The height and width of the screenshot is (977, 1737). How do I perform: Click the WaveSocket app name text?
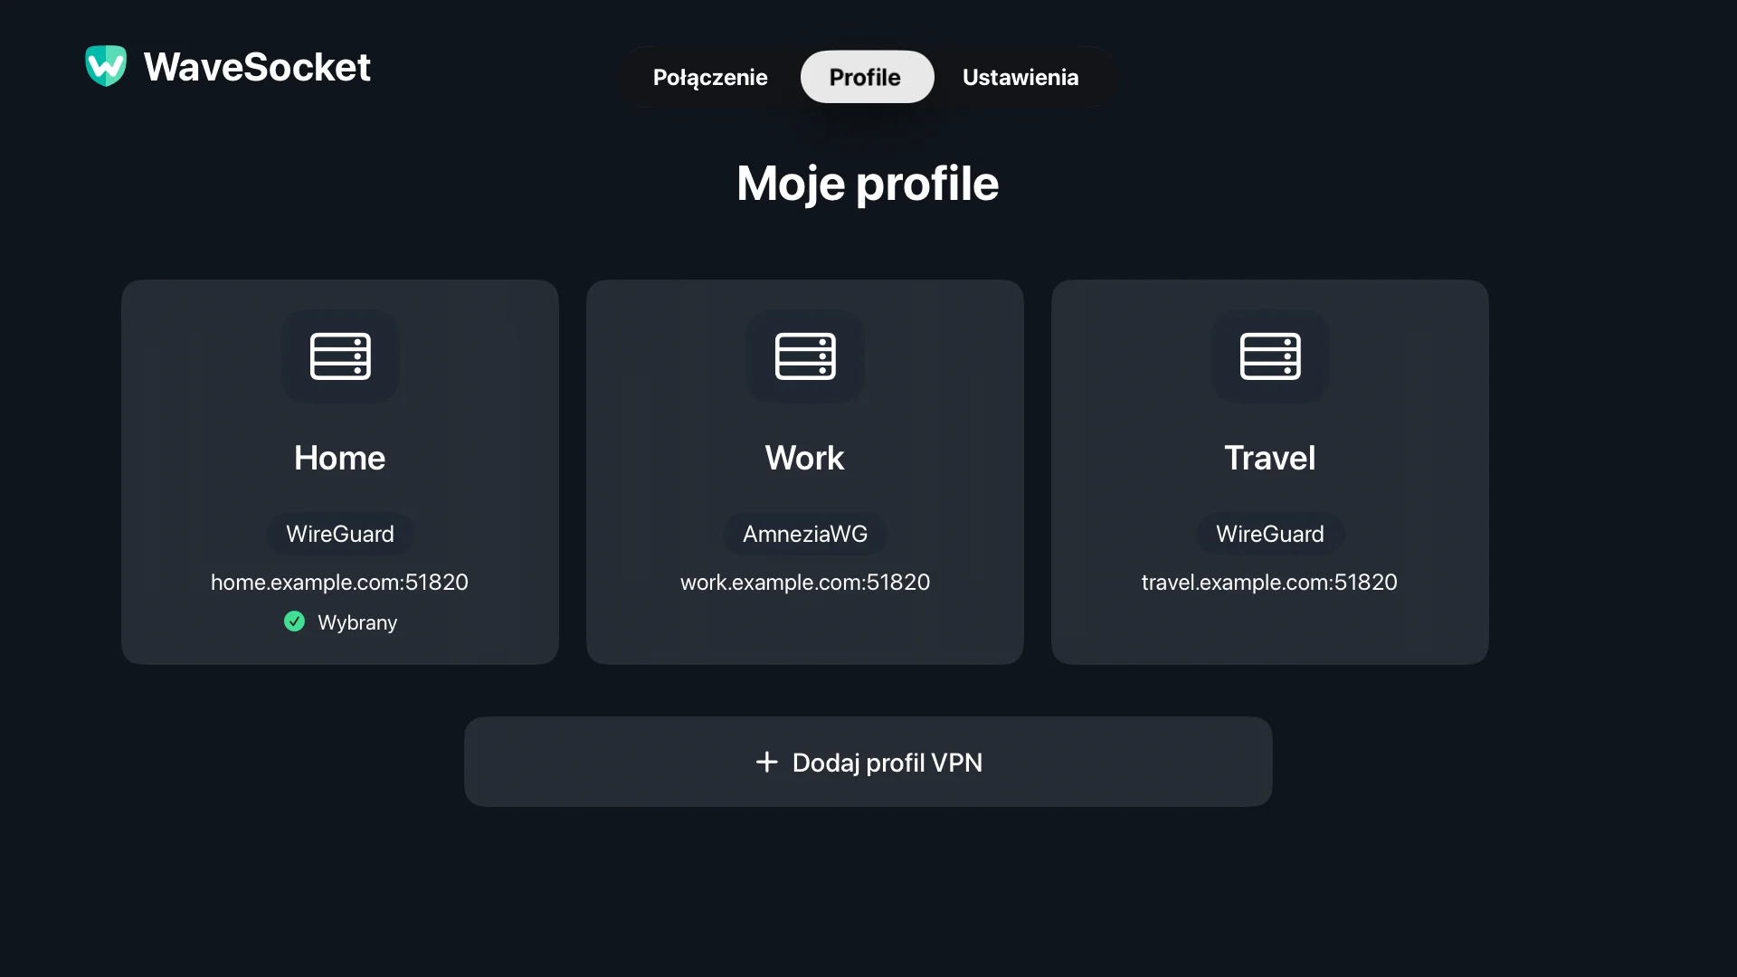tap(257, 67)
